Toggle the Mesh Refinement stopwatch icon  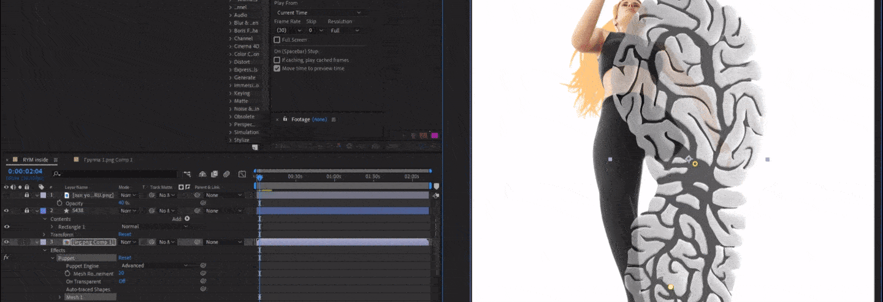click(67, 273)
